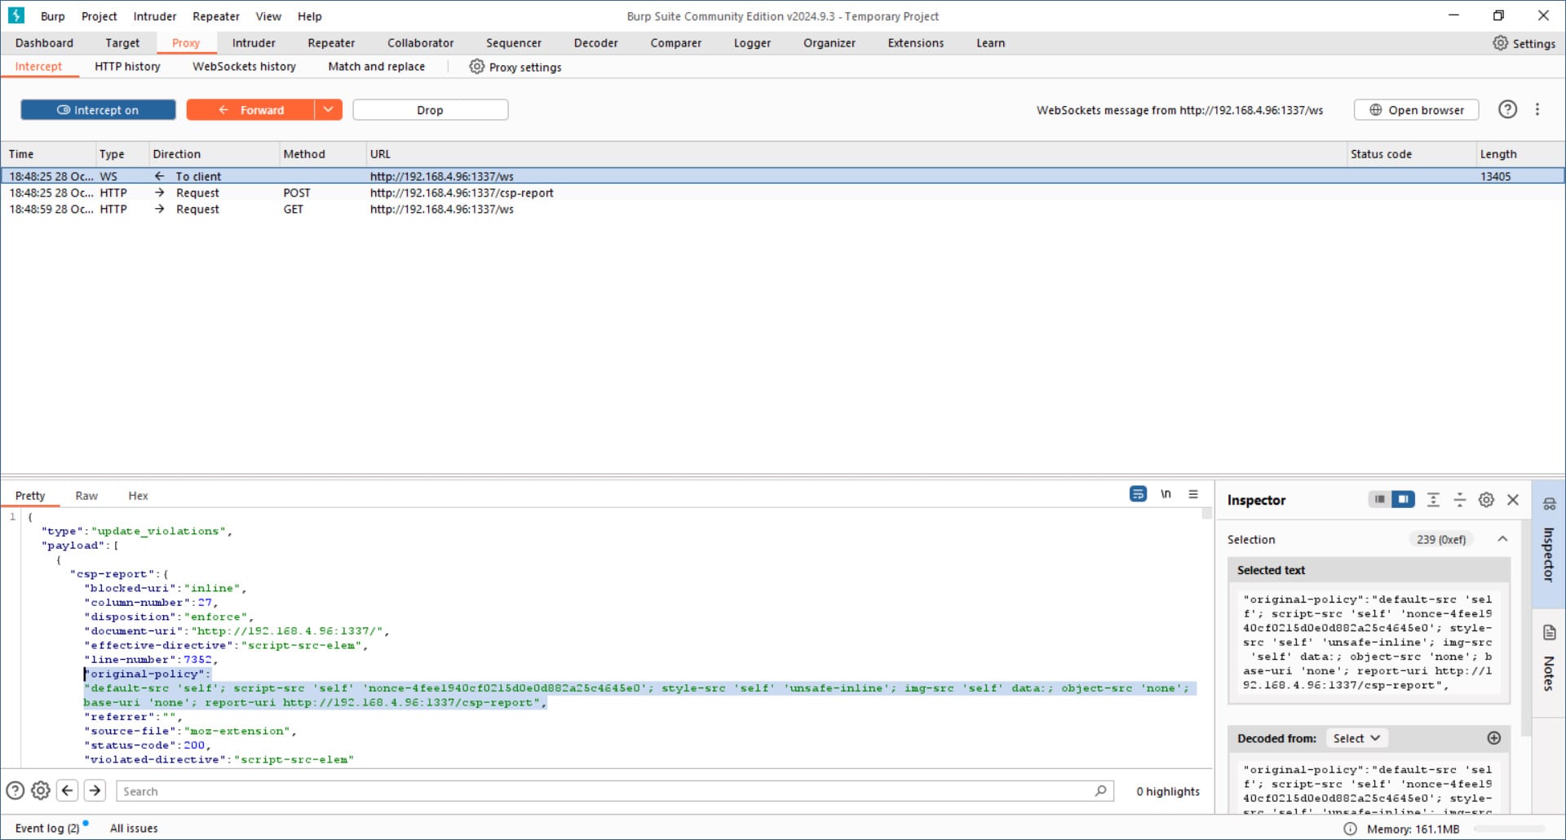The height and width of the screenshot is (840, 1566).
Task: Sort table by Status code column header
Action: [x=1411, y=153]
